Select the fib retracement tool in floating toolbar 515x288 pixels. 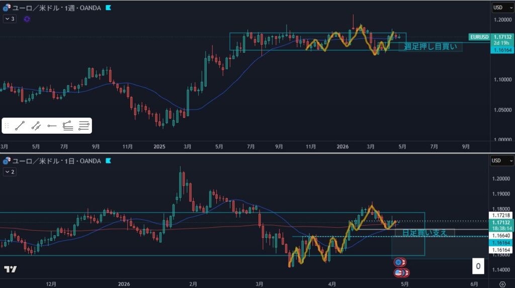pos(68,126)
